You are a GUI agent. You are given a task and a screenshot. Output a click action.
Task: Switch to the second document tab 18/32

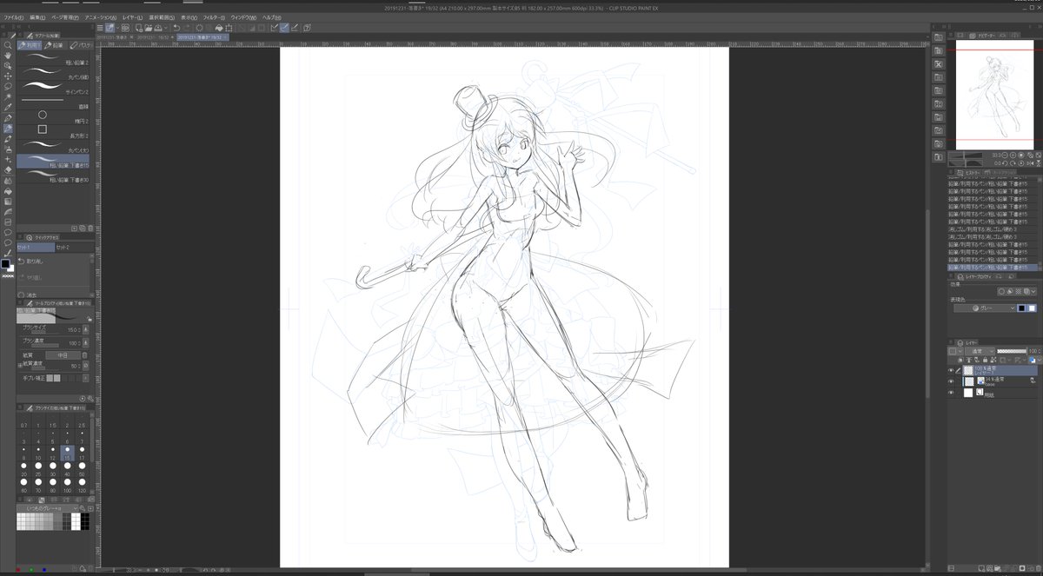click(155, 37)
